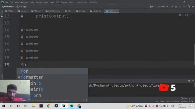Switch to the opnpy.py editor tab
This screenshot has width=195, height=109.
[x=97, y=11]
